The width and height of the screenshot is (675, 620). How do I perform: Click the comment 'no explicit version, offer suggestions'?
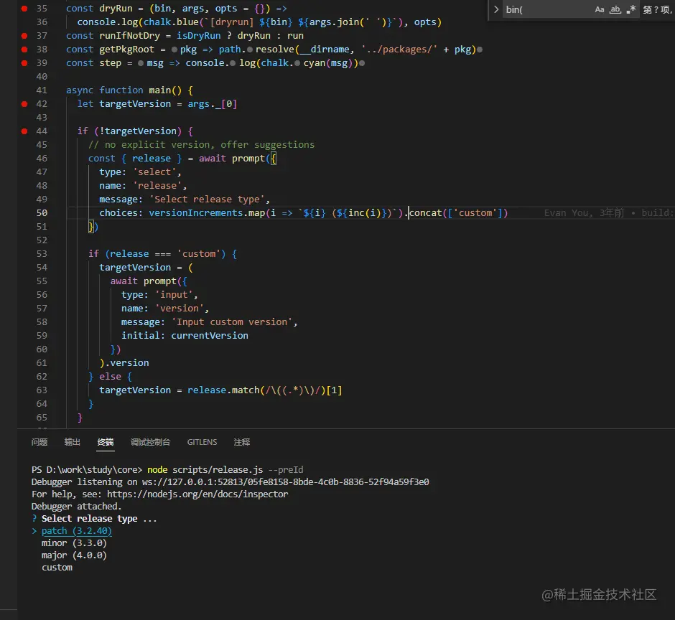(210, 145)
